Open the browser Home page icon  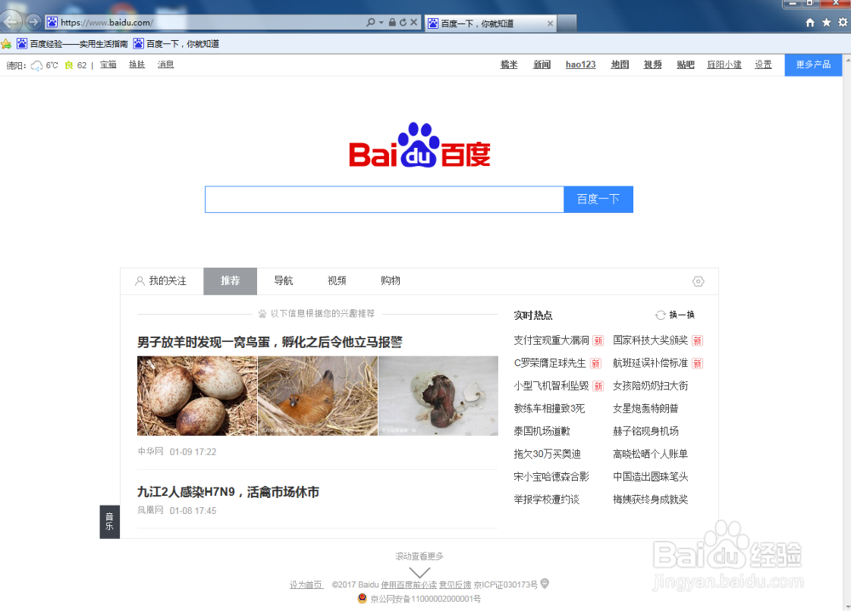point(810,23)
